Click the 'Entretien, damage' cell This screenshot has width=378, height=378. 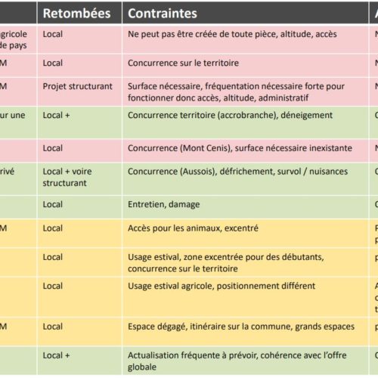(246, 207)
